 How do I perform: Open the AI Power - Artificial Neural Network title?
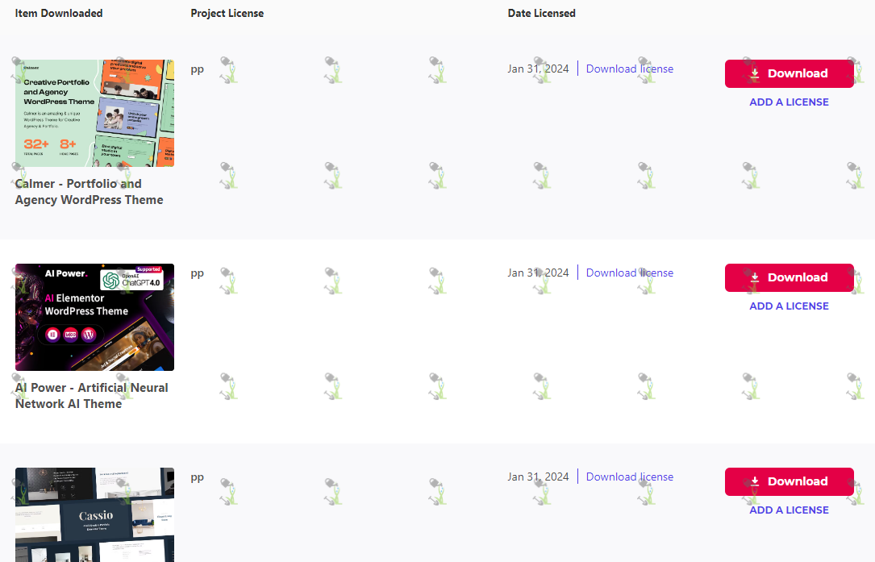[91, 396]
